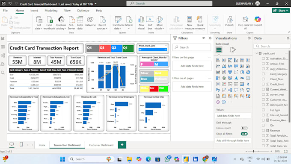Check the Client_Num field checkbox
291x164 pixels.
(x=263, y=79)
